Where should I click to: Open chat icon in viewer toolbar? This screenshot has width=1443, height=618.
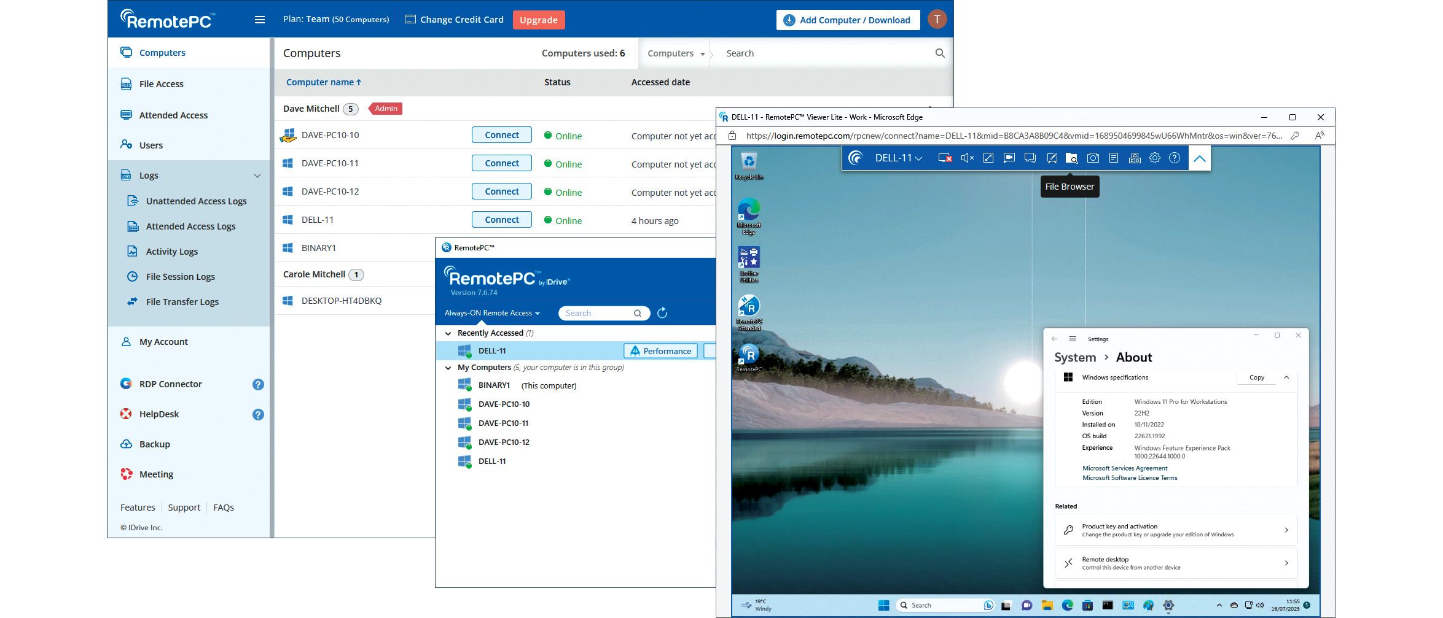[1030, 158]
